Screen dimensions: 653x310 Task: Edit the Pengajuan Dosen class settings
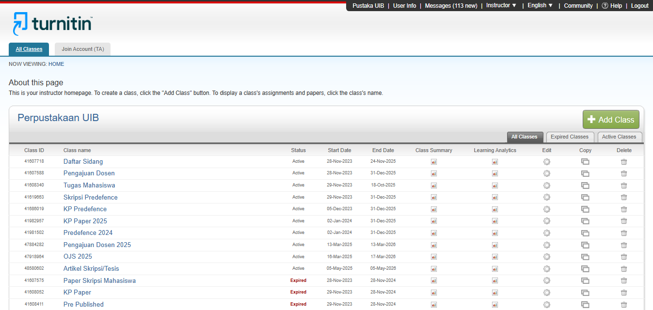click(547, 173)
